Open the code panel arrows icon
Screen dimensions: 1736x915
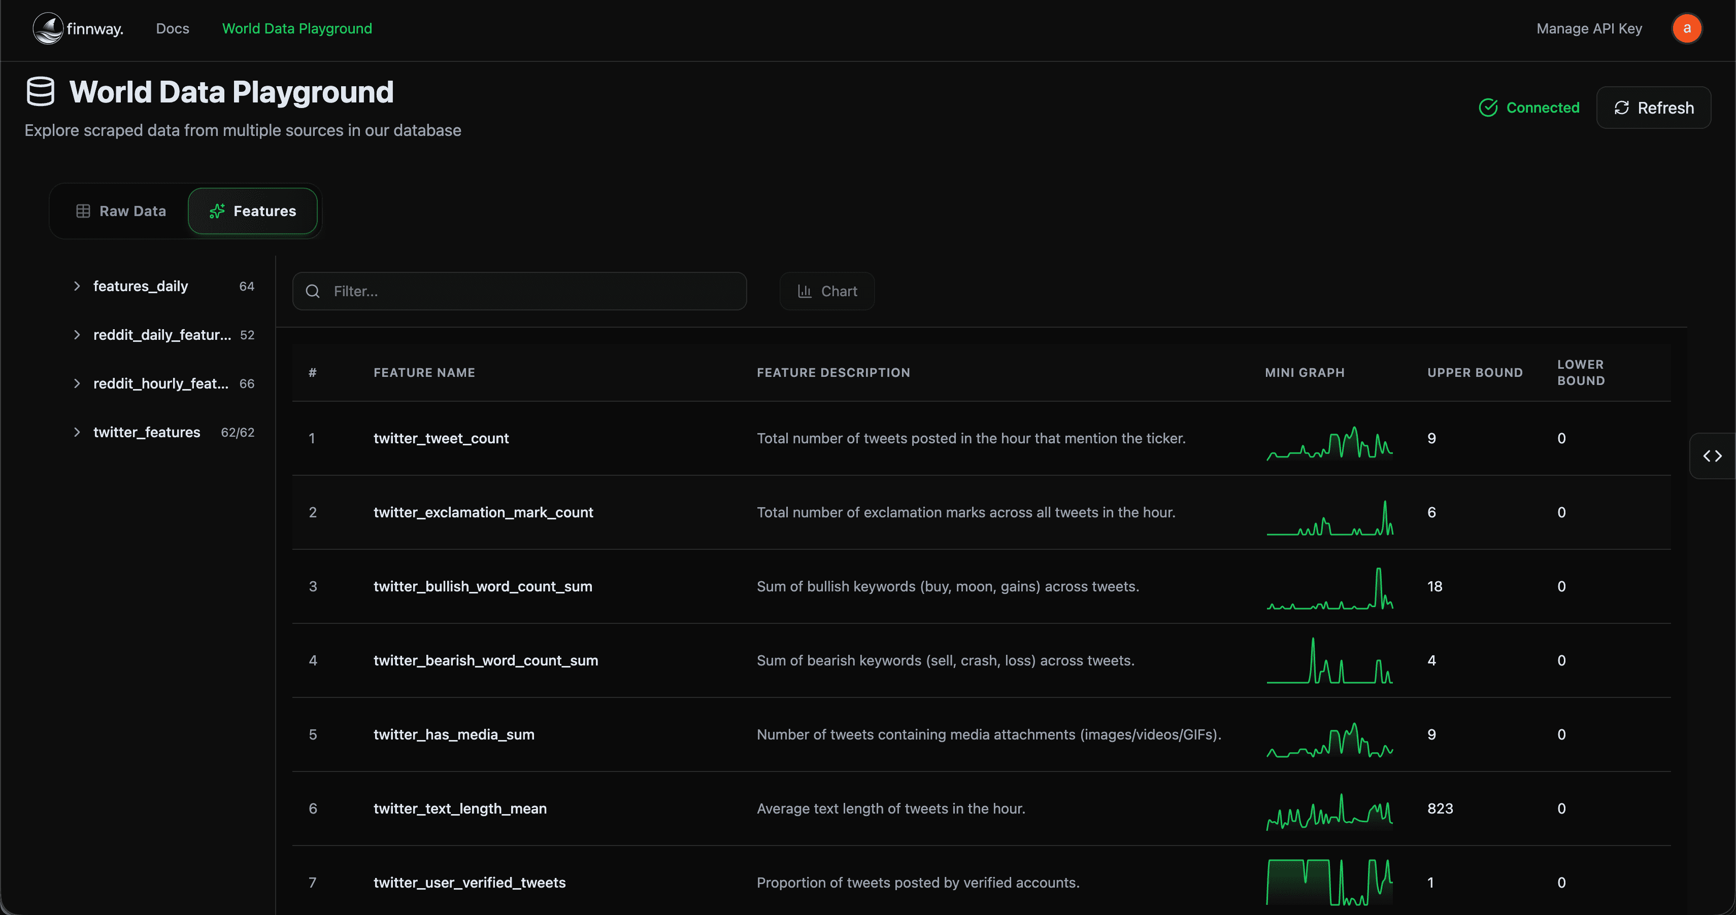(x=1712, y=456)
